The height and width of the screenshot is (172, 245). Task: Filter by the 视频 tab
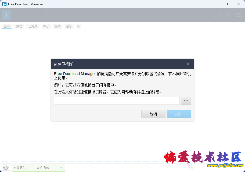57,26
